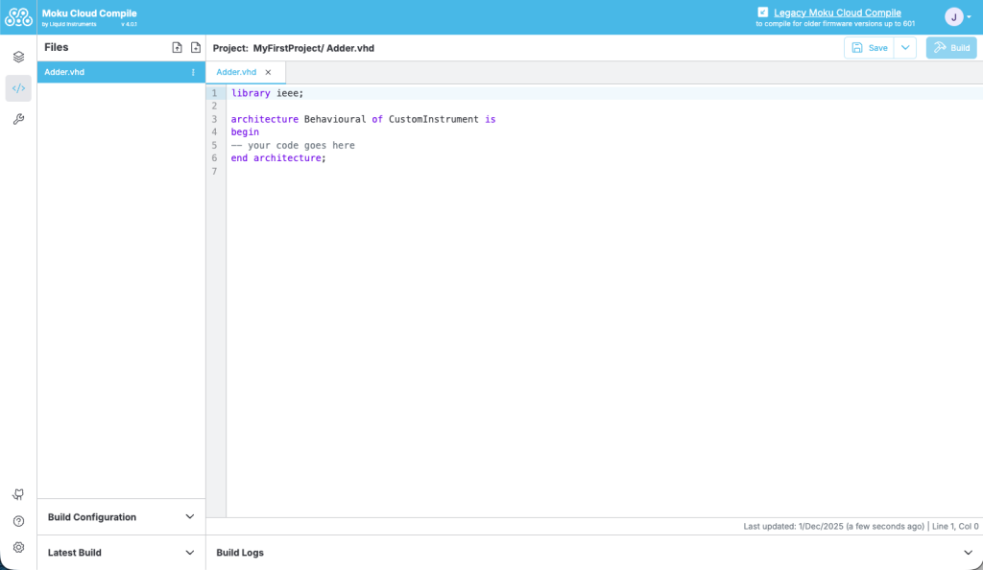Viewport: 983px width, 570px height.
Task: Close the Adder.vhd editor tab
Action: point(268,72)
